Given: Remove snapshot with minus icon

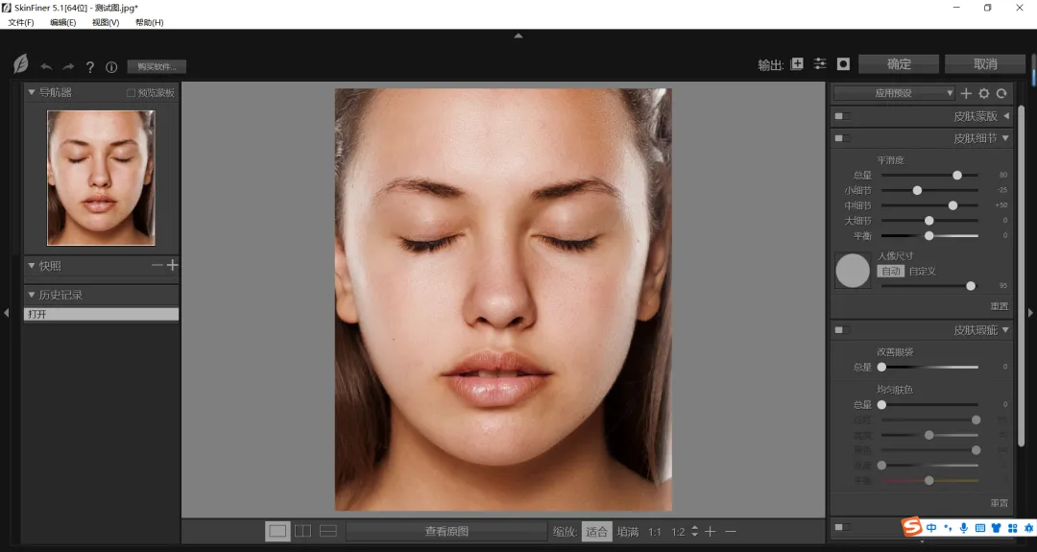Looking at the screenshot, I should pos(157,265).
